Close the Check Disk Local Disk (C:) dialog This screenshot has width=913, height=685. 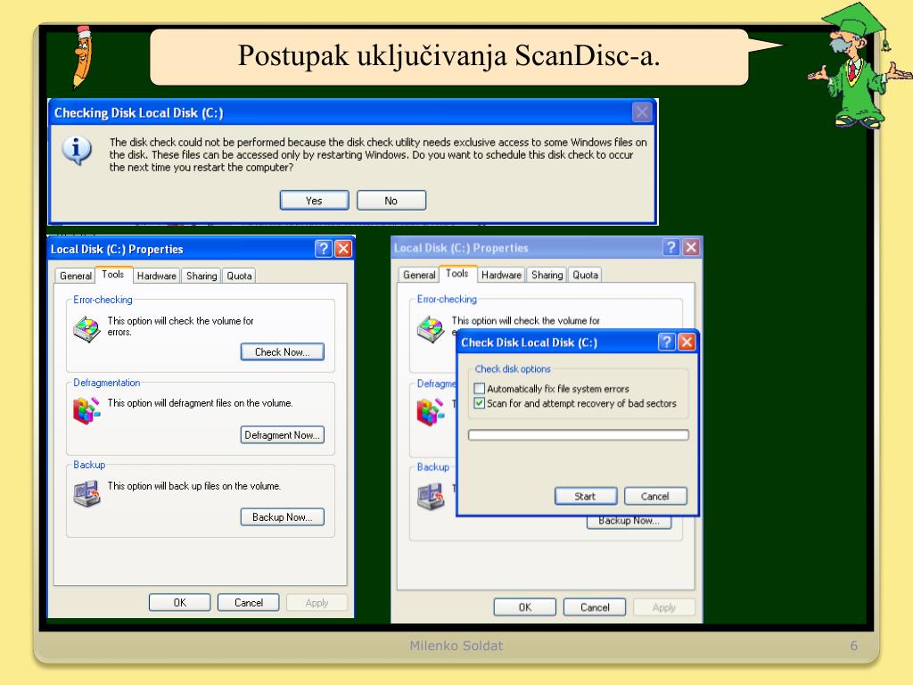point(687,342)
